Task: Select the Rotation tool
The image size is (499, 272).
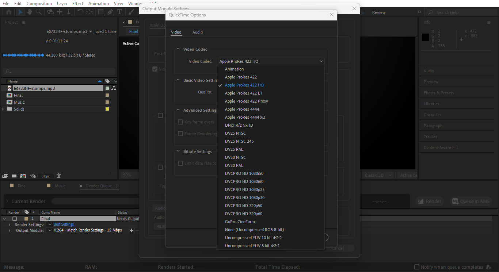Action: 80,12
